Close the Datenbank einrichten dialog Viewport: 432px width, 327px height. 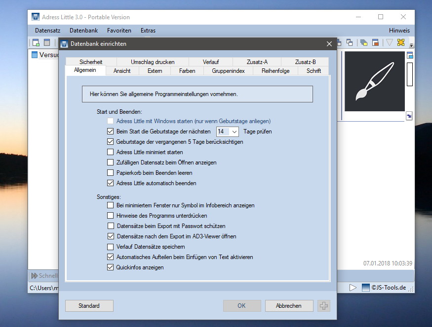click(x=329, y=44)
